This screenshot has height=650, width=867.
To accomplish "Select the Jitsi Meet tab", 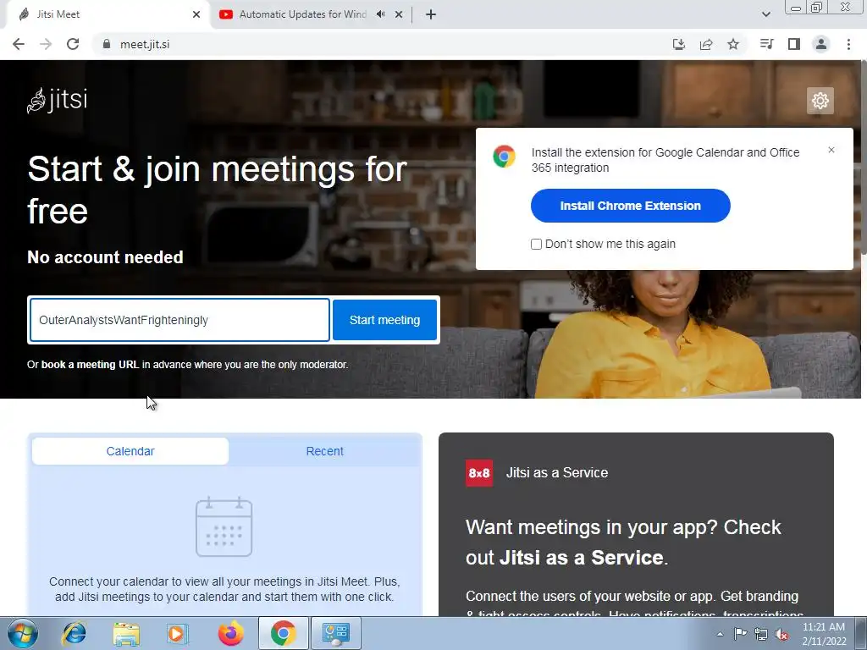I will click(x=108, y=14).
